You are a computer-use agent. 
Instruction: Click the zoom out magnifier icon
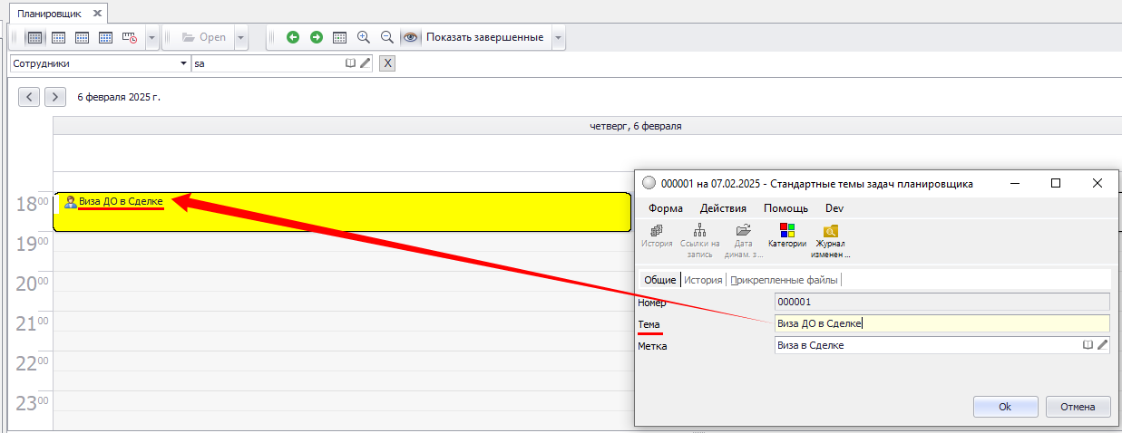pos(387,37)
